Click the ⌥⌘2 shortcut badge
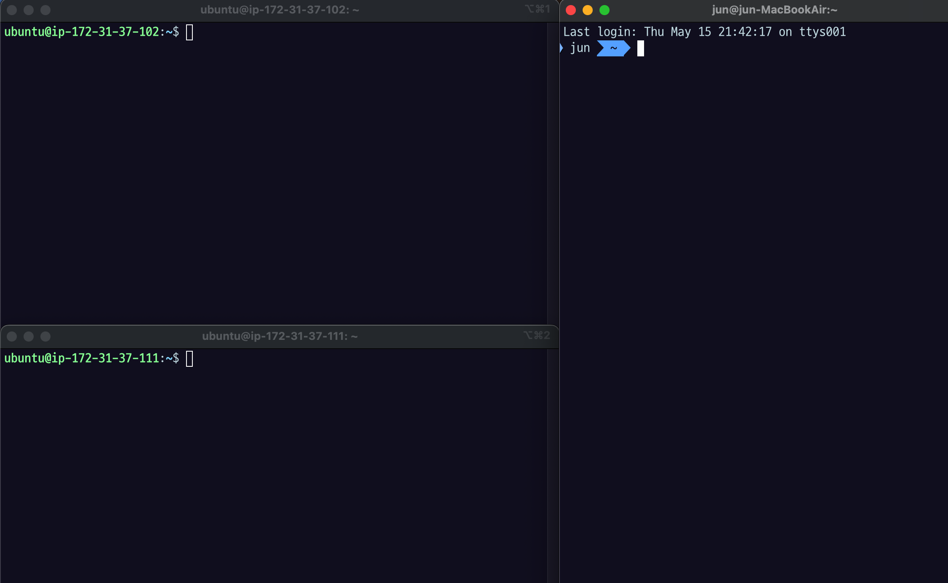Viewport: 948px width, 583px height. [x=537, y=335]
